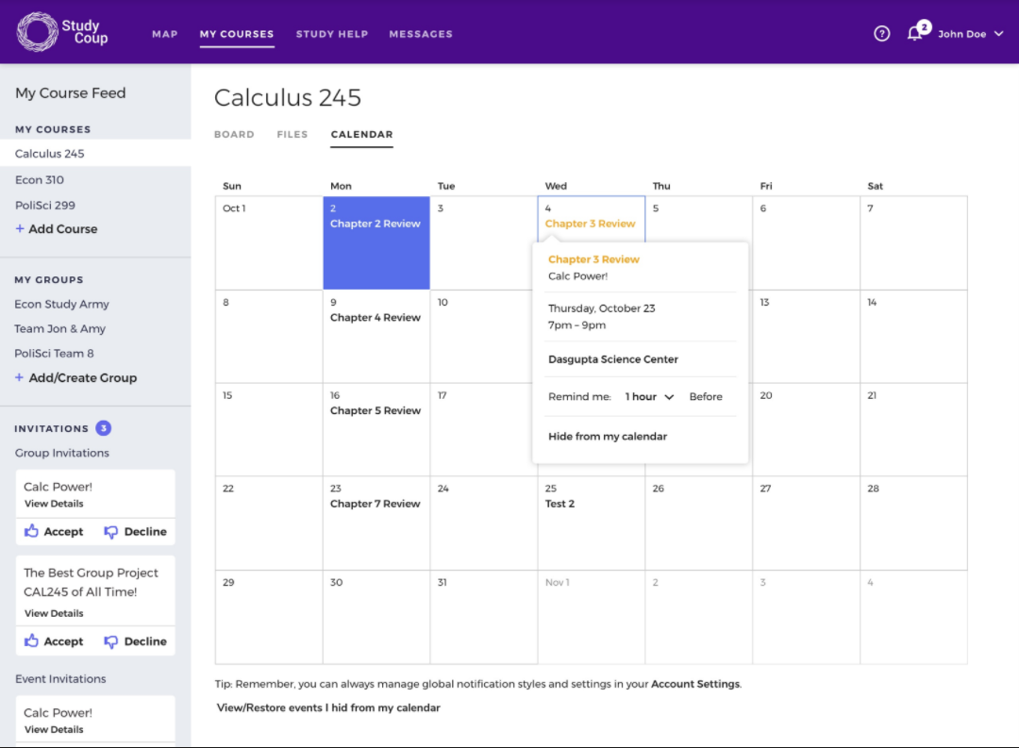1019x748 pixels.
Task: Decline the Calc Power! group invitation
Action: point(135,532)
